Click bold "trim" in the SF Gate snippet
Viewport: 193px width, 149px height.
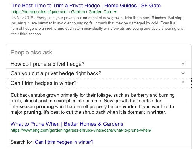pos(128,18)
